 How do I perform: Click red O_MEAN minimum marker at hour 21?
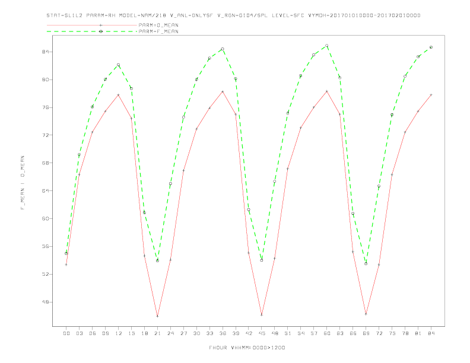pos(157,316)
